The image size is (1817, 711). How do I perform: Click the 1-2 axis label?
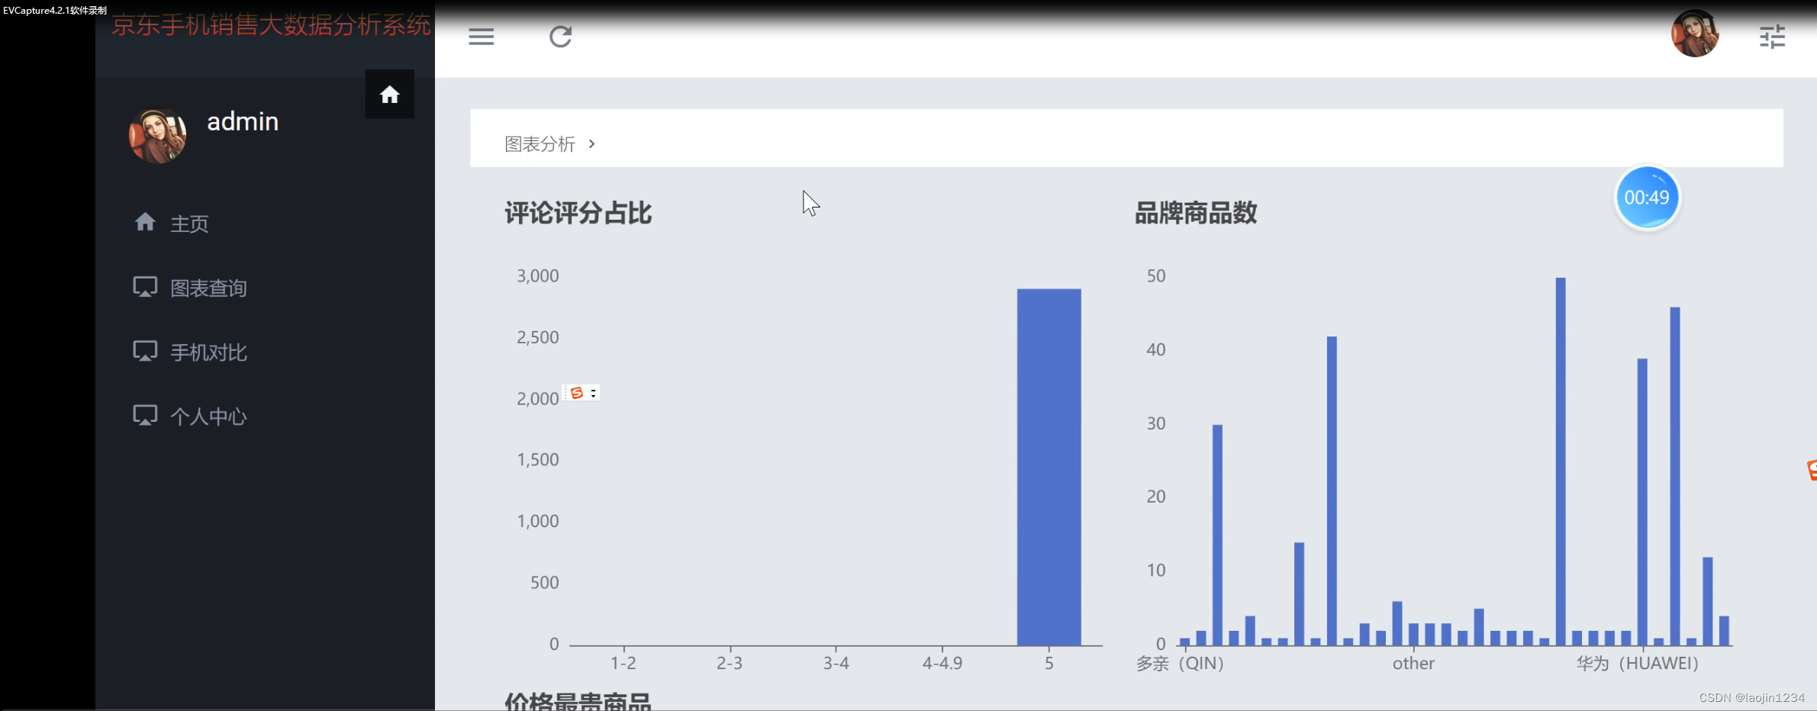point(623,663)
